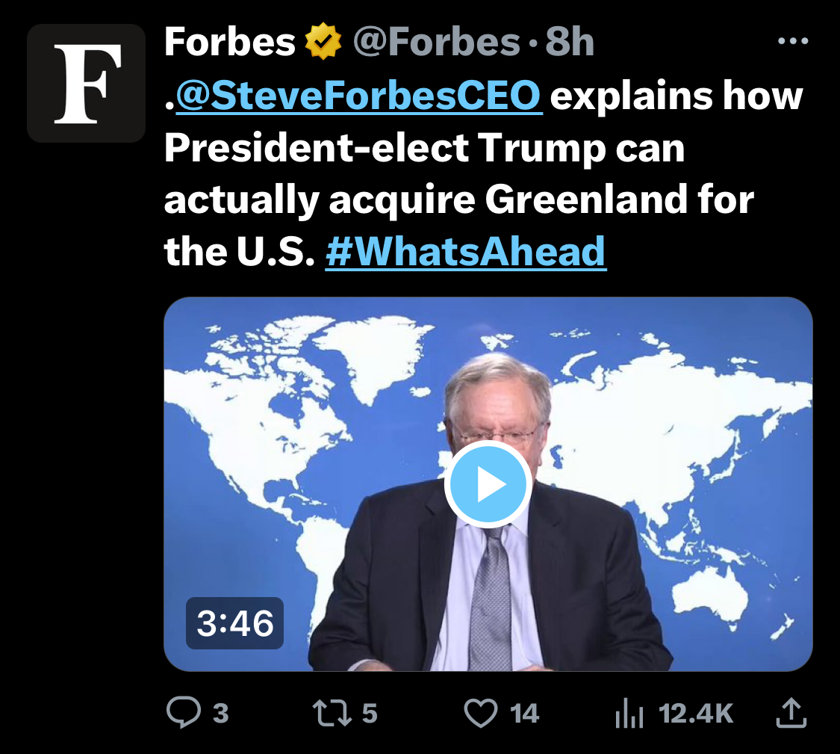840x754 pixels.
Task: Open the #WhatsAhead hashtag
Action: click(466, 251)
